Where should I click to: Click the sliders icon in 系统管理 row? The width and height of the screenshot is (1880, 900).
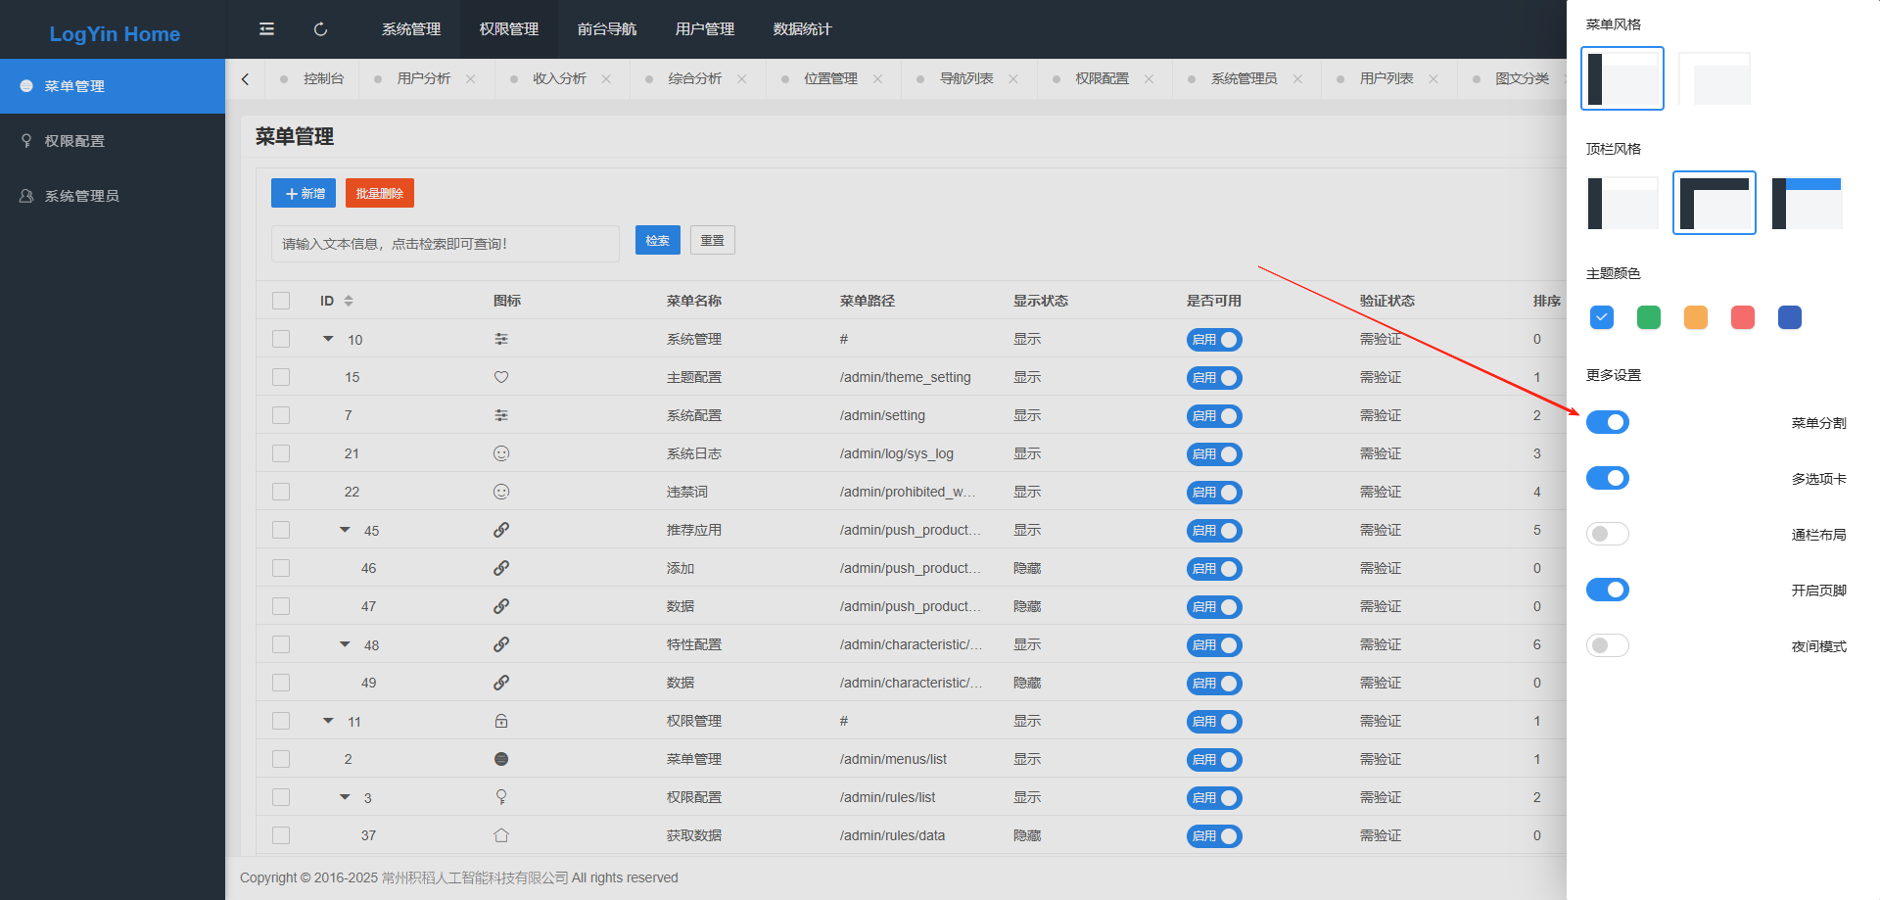pos(501,339)
